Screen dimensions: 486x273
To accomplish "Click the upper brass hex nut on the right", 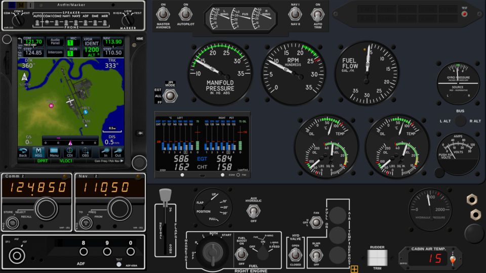I will 472,200.
